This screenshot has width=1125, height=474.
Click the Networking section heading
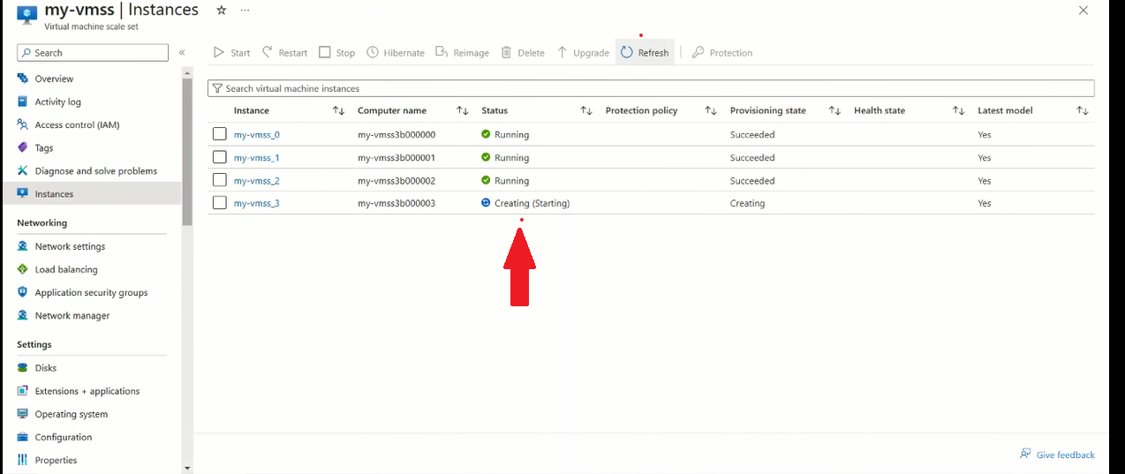42,222
